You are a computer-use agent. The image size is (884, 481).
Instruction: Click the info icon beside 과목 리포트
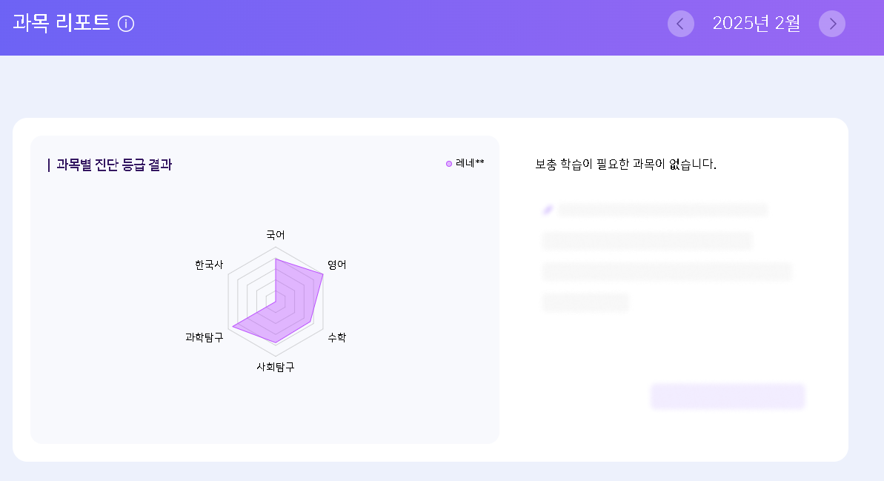click(126, 24)
